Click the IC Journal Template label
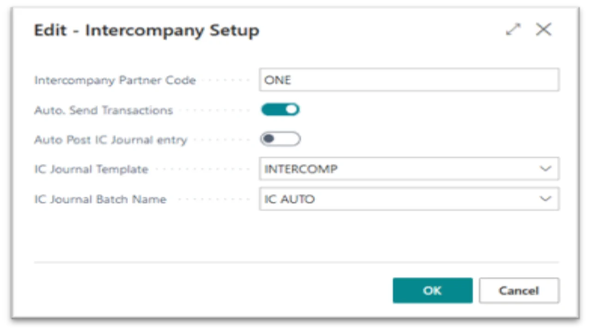The image size is (591, 332). [x=91, y=169]
